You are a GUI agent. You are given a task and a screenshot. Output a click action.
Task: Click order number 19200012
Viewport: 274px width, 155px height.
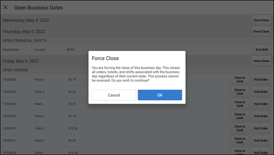click(x=10, y=128)
